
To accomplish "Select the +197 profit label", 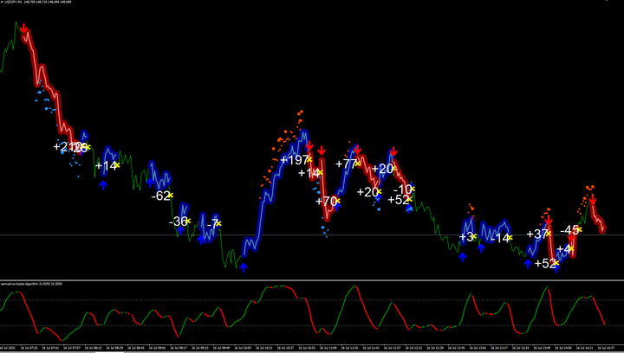I will pos(294,160).
